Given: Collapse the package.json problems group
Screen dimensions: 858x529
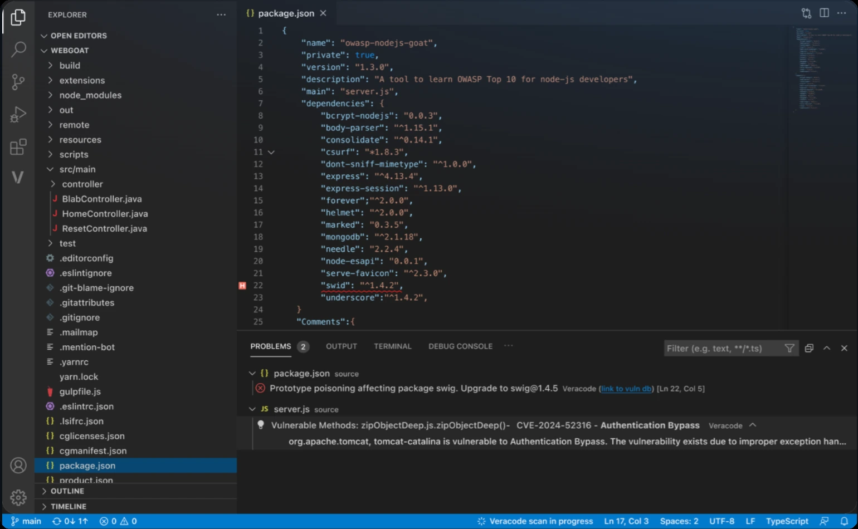Looking at the screenshot, I should click(x=252, y=373).
